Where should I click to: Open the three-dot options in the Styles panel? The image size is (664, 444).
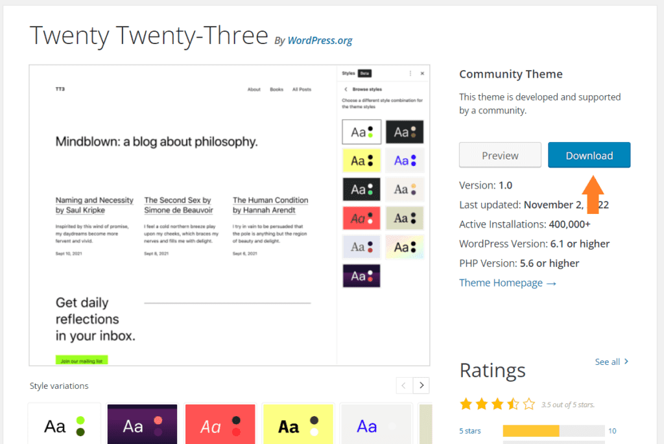click(410, 73)
